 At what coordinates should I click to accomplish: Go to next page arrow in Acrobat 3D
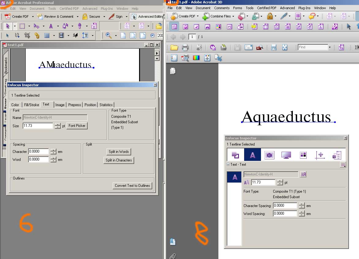[183, 37]
